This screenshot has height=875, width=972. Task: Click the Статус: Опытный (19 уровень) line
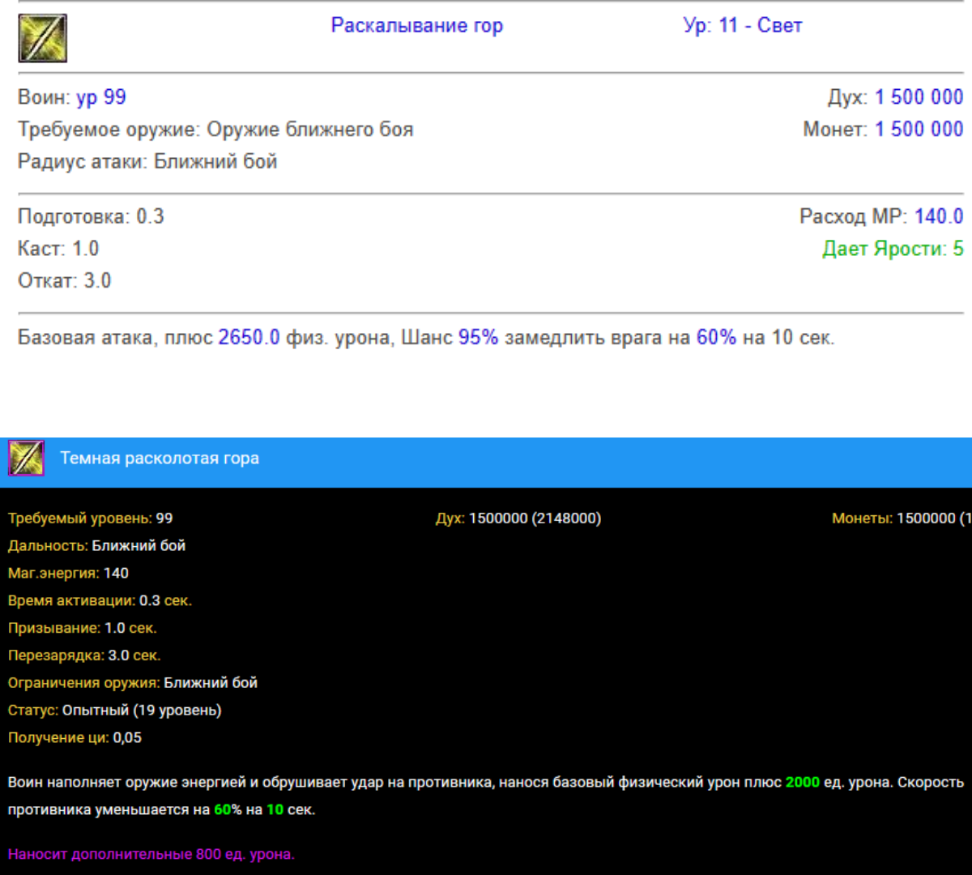[114, 711]
